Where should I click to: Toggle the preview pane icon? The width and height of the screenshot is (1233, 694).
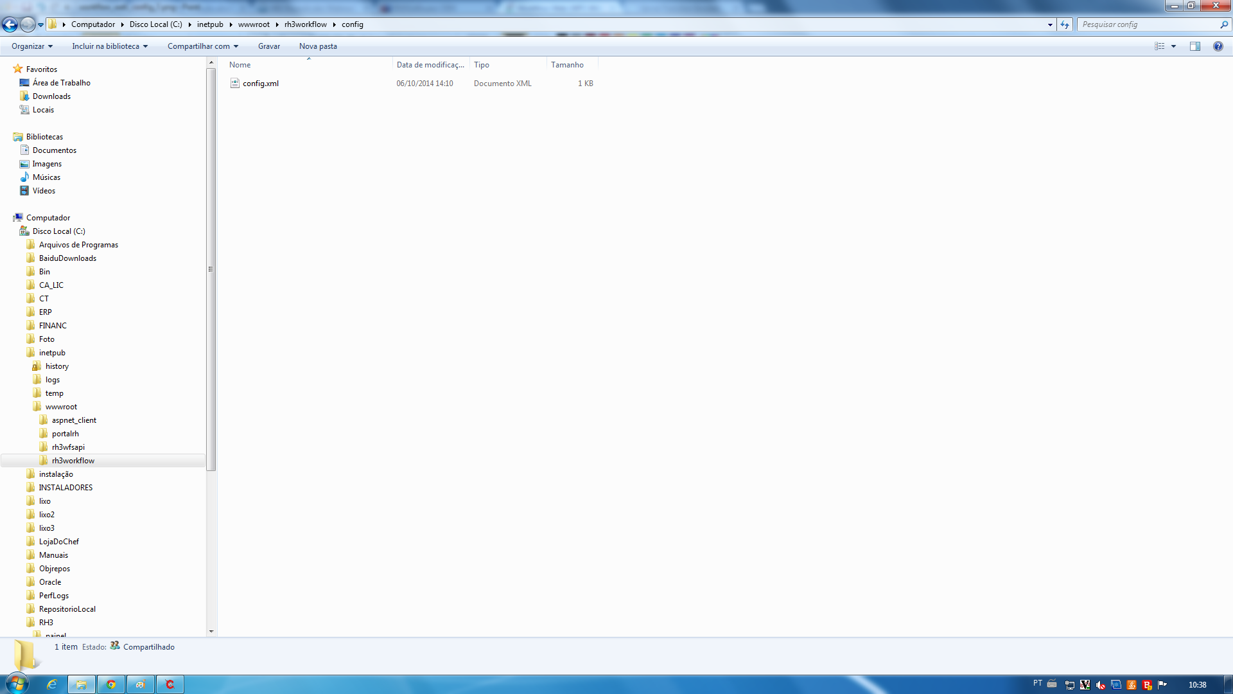1194,46
